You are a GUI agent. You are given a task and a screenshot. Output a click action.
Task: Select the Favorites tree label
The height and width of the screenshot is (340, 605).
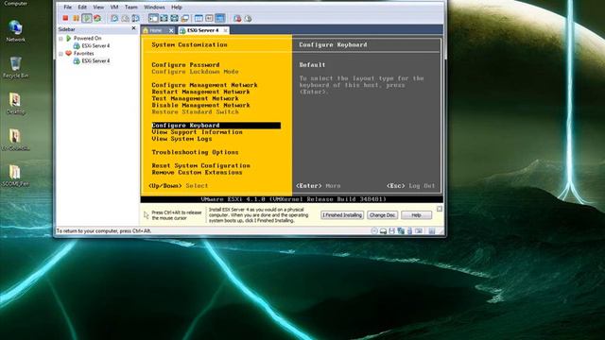tap(83, 53)
